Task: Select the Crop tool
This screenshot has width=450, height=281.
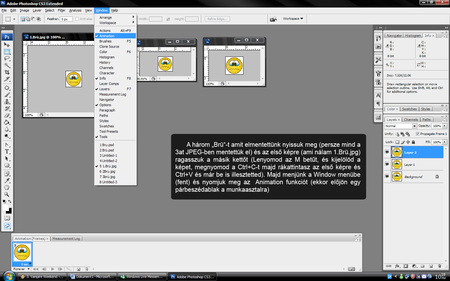Action: click(7, 72)
